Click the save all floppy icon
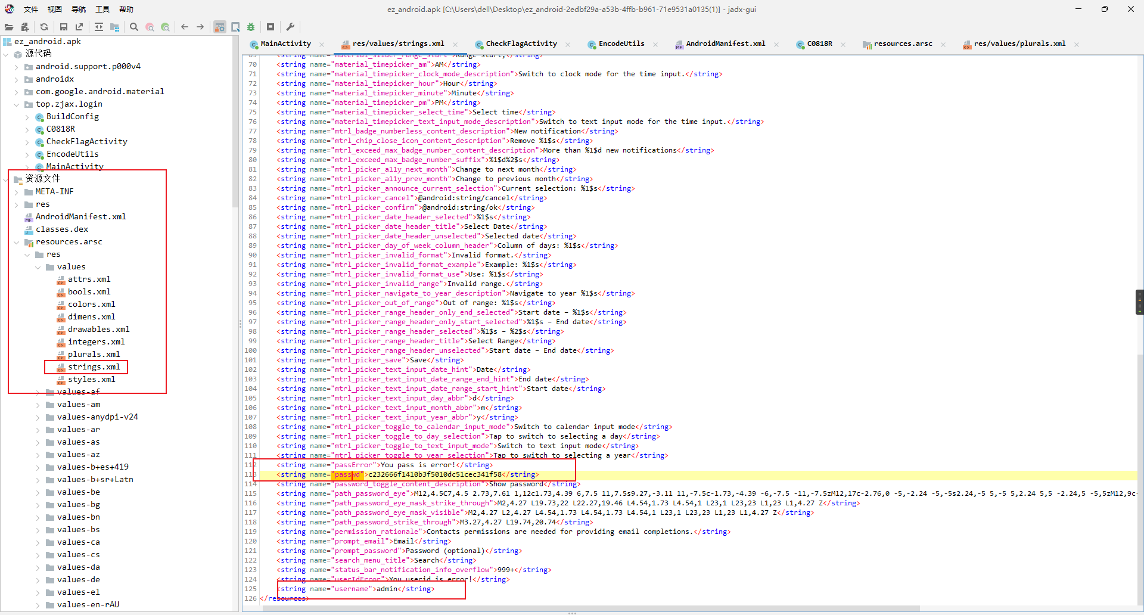 pos(64,27)
